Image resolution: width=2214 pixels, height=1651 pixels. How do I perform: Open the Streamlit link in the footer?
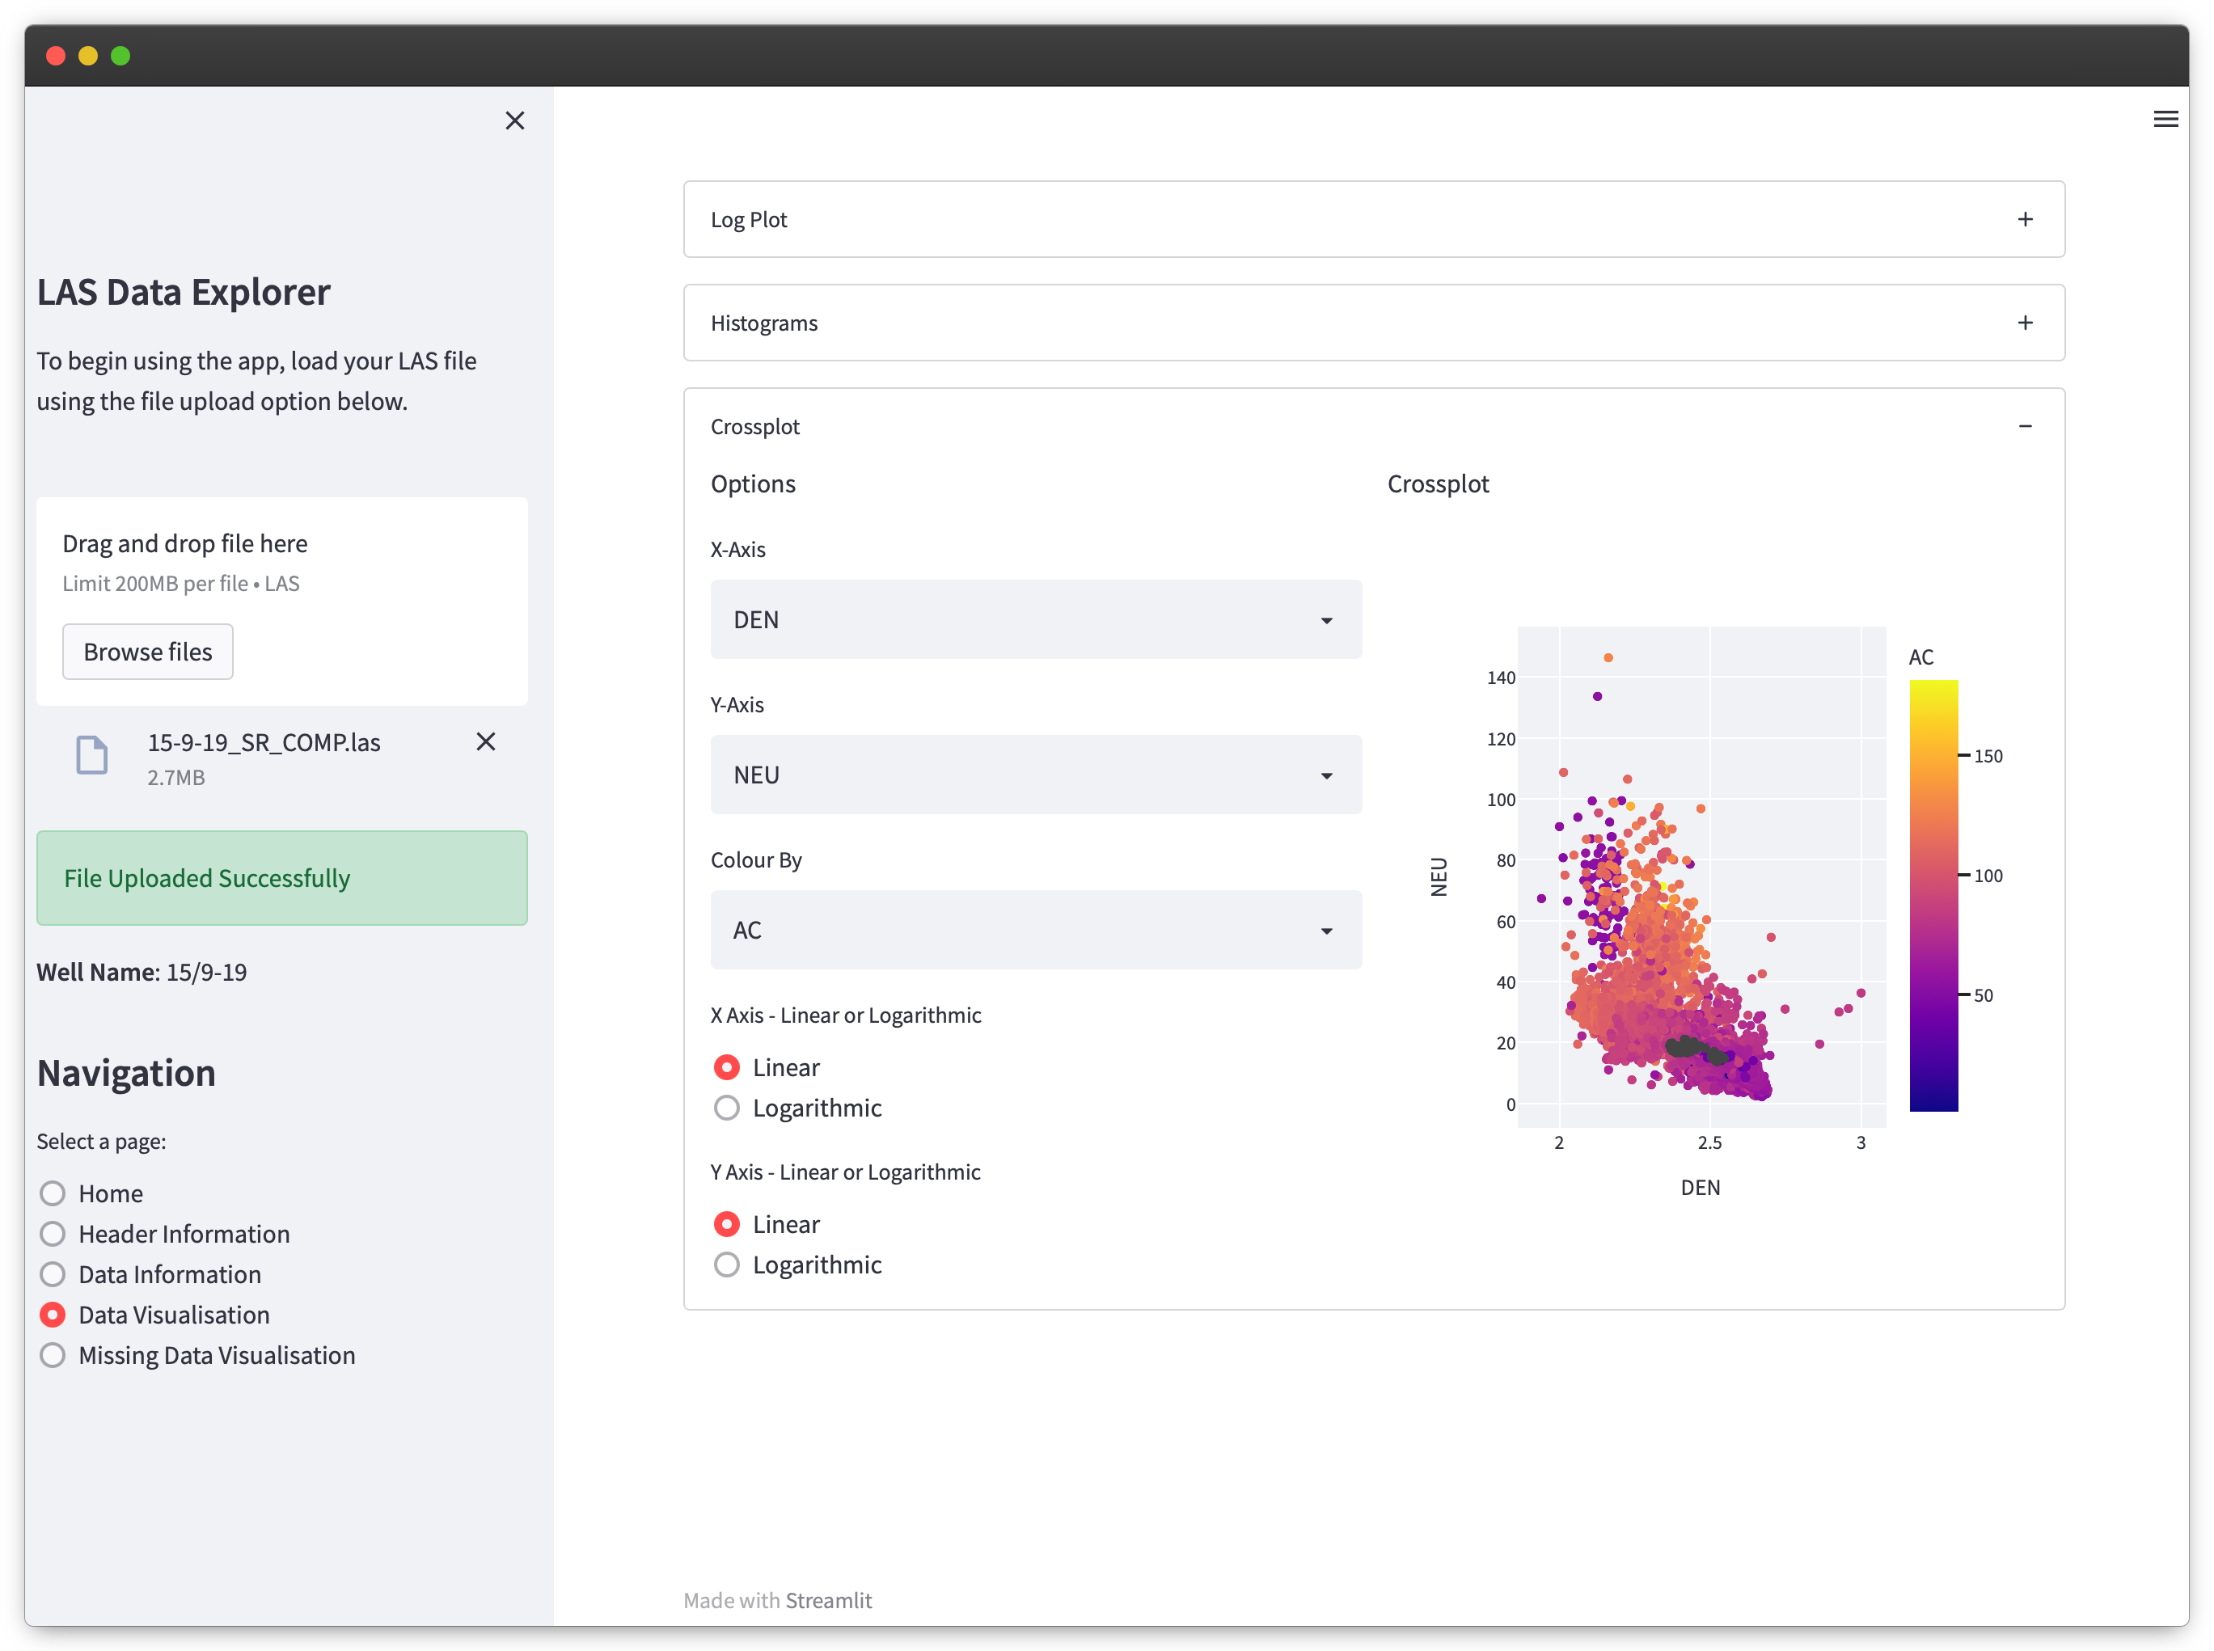[x=828, y=1600]
